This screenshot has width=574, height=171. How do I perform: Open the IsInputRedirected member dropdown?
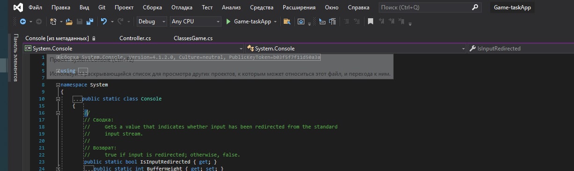521,49
